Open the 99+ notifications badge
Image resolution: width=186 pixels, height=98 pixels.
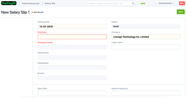click(x=182, y=3)
